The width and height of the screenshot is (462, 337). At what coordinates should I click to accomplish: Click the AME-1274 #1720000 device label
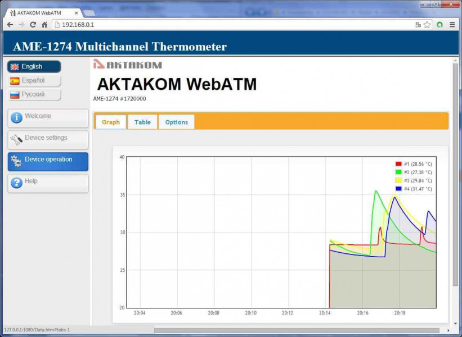tap(119, 99)
